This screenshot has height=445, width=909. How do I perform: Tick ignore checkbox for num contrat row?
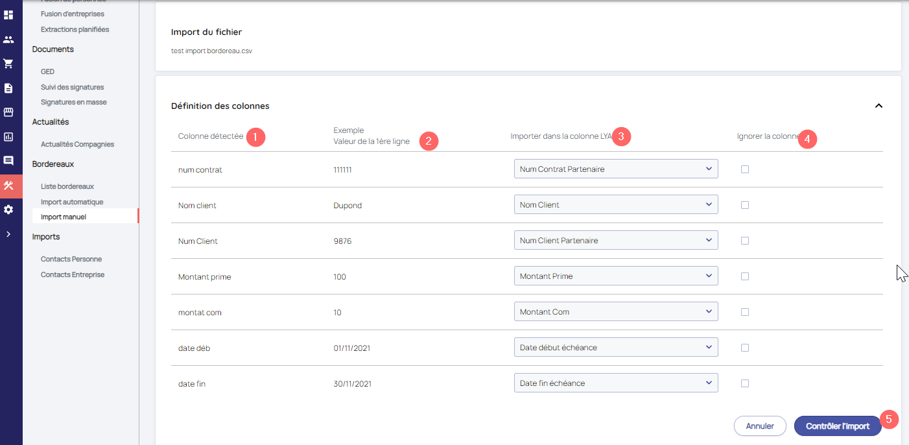(745, 169)
